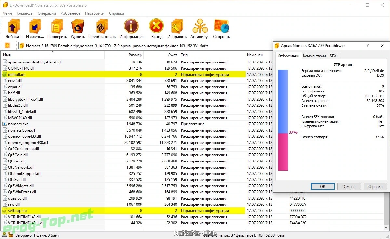Close the archive information dialog
This screenshot has width=390, height=239.
(382, 46)
